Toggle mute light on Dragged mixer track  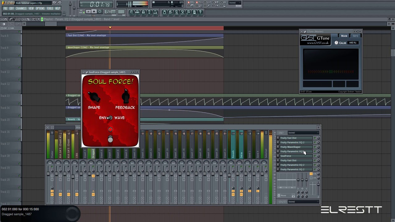click(x=93, y=166)
